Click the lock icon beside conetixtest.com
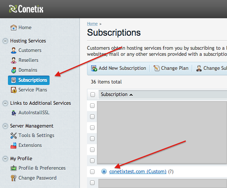Viewport: 227px width, 188px height. [x=104, y=171]
